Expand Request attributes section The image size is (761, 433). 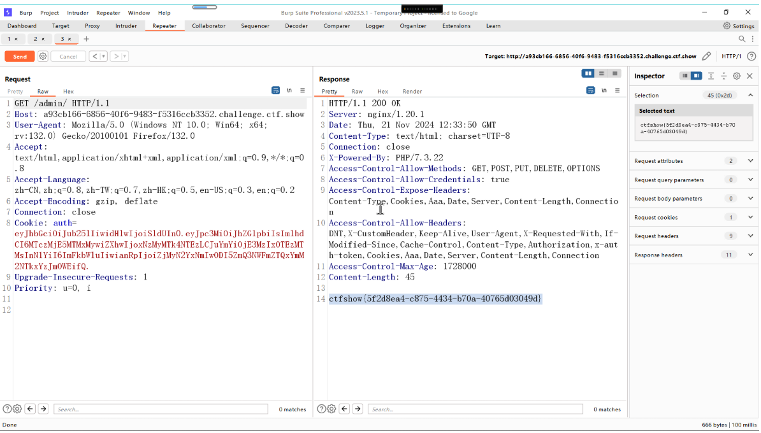[750, 161]
